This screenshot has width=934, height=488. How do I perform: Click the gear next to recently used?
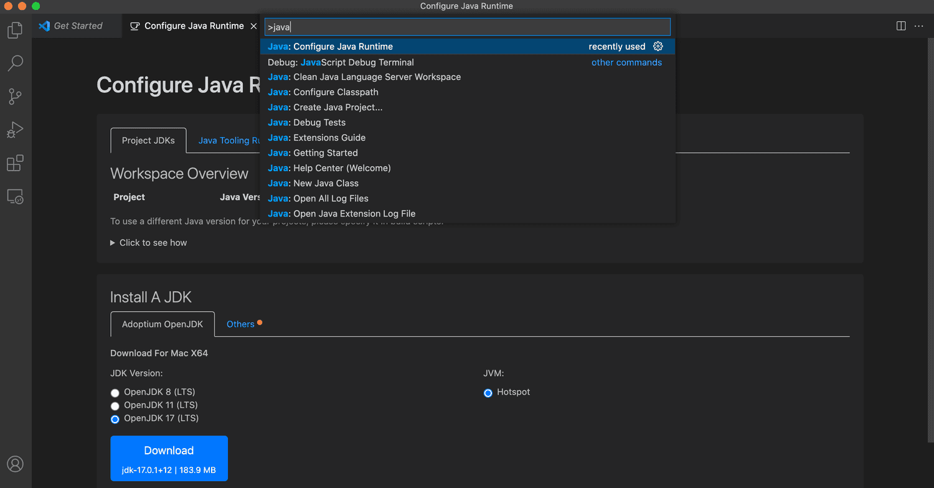pyautogui.click(x=658, y=46)
